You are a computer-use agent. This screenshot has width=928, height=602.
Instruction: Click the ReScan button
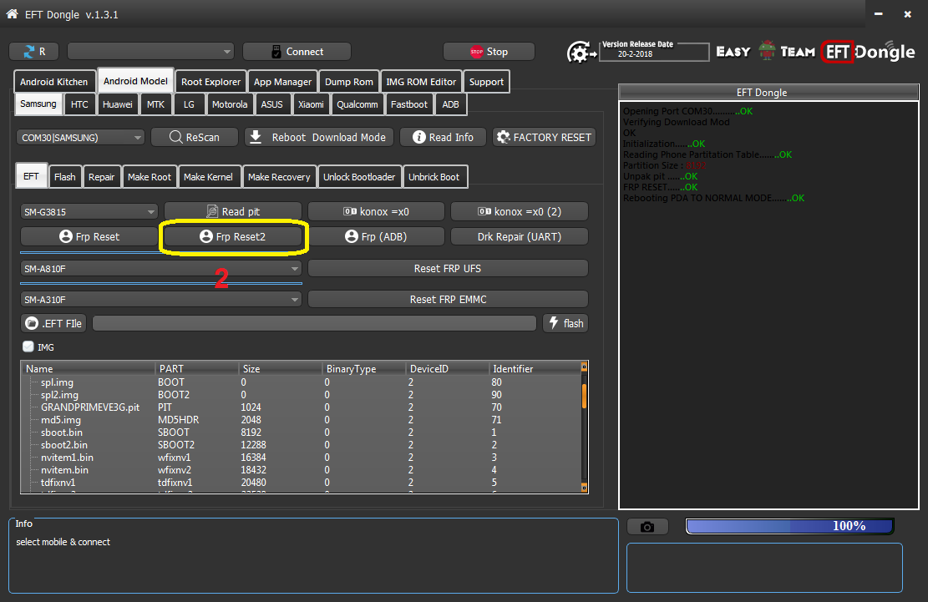click(x=194, y=137)
